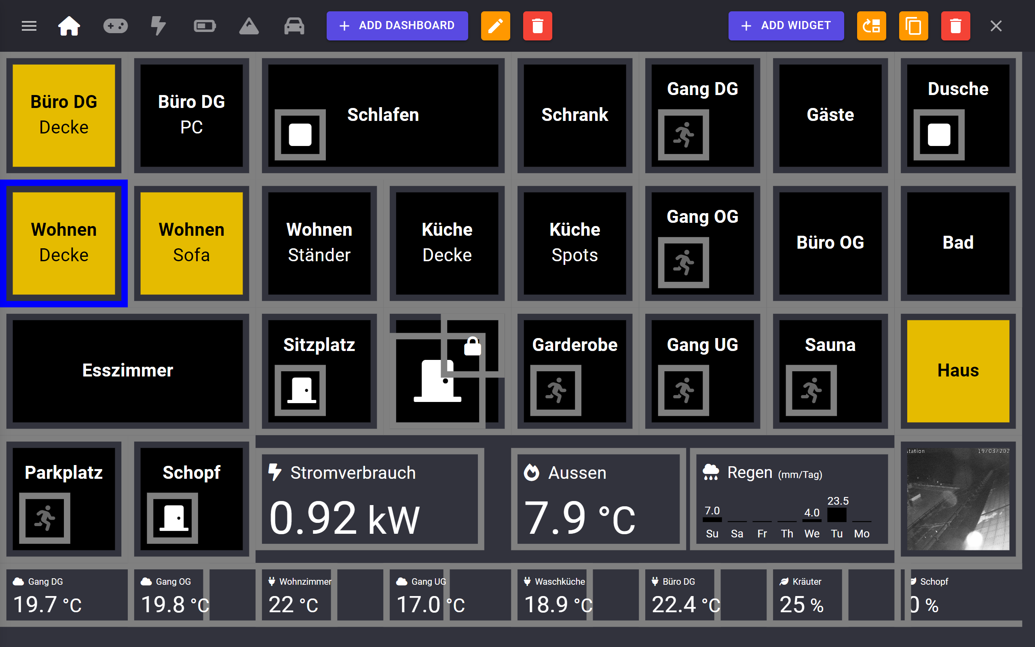Switch to the battery dashboard tab
The height and width of the screenshot is (647, 1035).
(205, 26)
